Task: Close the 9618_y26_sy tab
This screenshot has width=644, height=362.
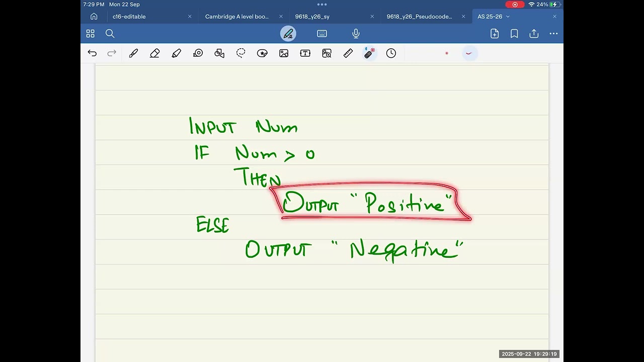Action: (x=372, y=17)
